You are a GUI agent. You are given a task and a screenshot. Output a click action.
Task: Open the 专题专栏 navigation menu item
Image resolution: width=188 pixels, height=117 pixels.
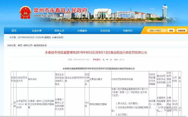(x=128, y=31)
